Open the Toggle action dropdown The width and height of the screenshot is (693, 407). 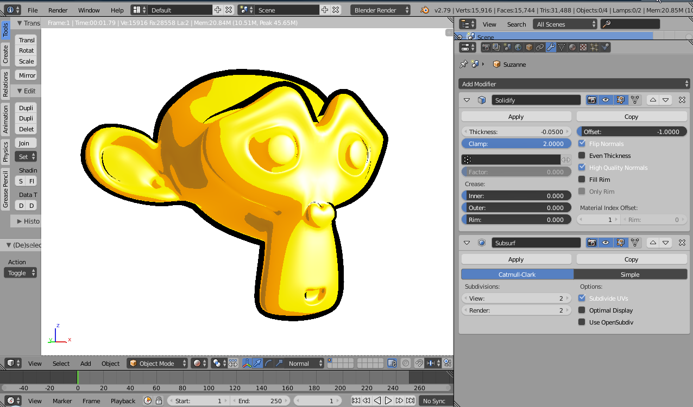click(20, 272)
